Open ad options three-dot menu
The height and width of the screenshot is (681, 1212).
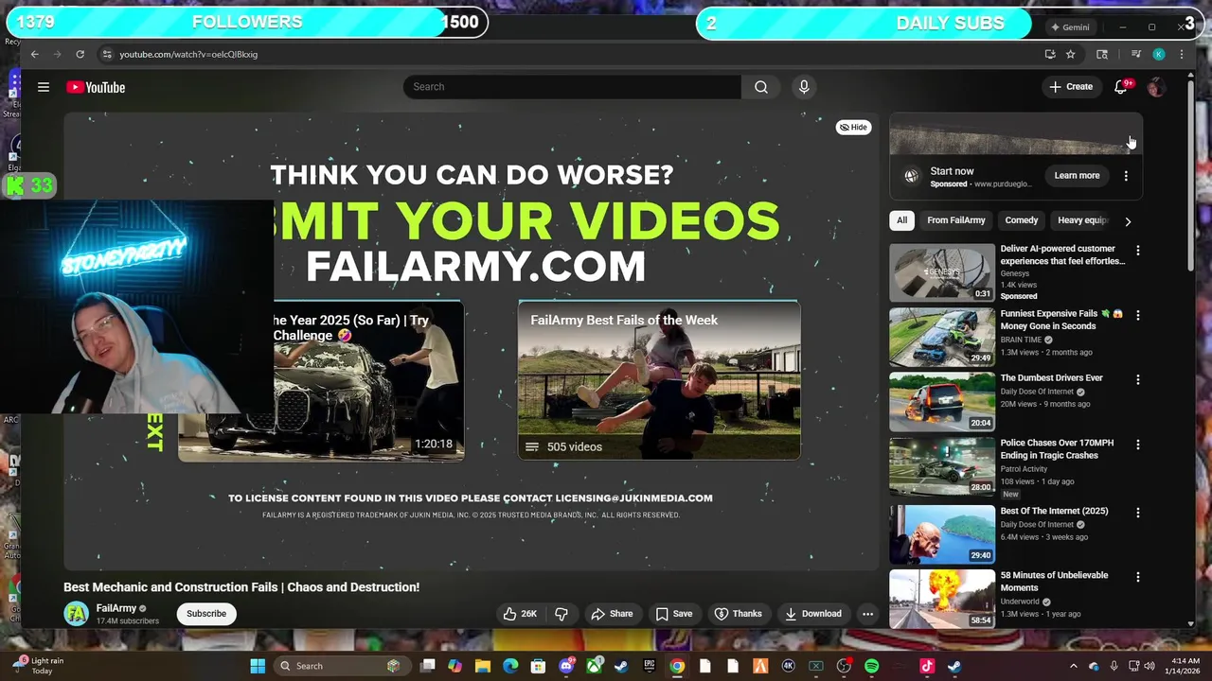tap(1126, 176)
